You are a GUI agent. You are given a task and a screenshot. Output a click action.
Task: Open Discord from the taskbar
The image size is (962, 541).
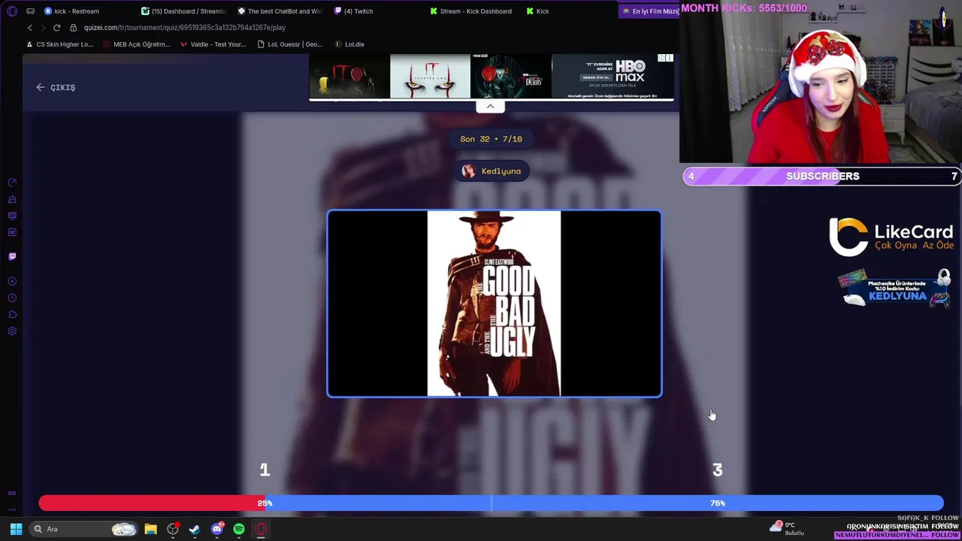217,529
